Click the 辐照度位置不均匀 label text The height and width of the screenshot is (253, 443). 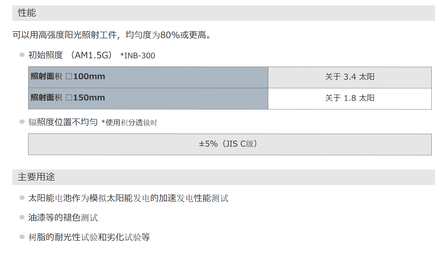[x=63, y=122]
